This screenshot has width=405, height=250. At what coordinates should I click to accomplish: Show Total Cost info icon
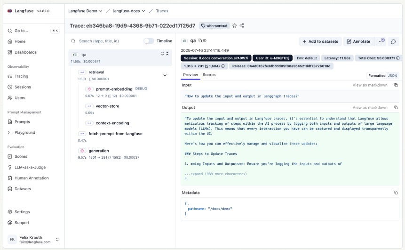[398, 58]
